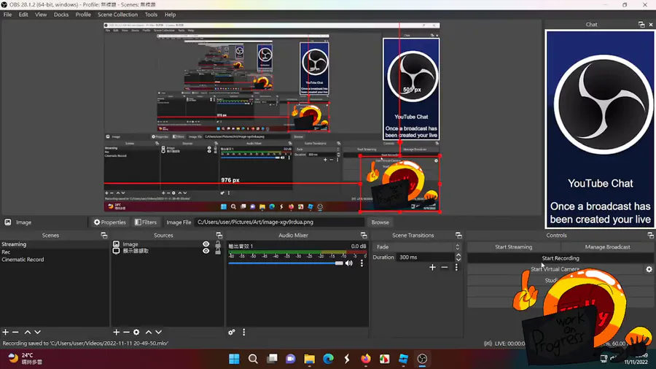Remove the selected scene with the minus icon
656x369 pixels.
15,333
